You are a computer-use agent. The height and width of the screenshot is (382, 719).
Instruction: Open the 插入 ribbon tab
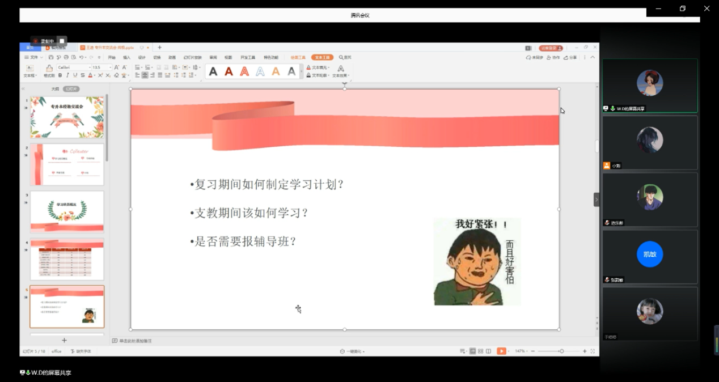point(126,57)
